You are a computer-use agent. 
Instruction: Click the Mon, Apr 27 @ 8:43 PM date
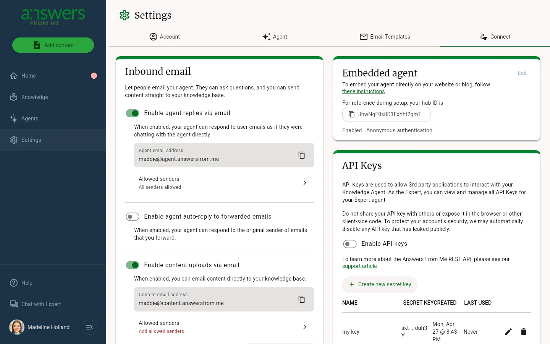[x=445, y=332]
